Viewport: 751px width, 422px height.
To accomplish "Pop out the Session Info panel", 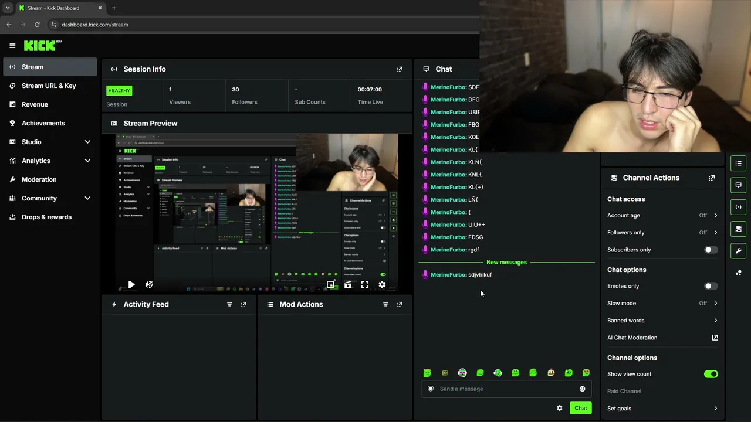I will [400, 69].
